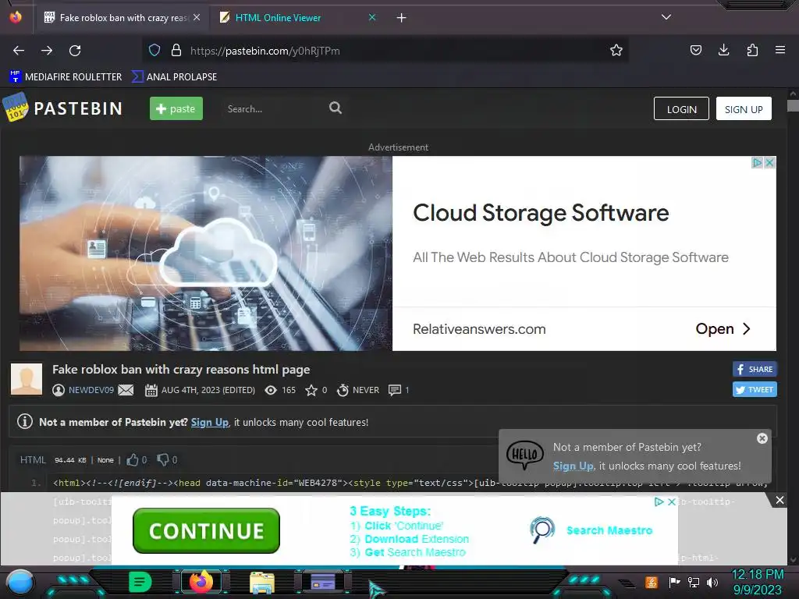Open a new browser tab

coord(402,18)
